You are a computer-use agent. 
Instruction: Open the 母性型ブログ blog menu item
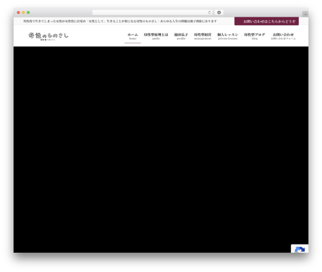click(254, 36)
